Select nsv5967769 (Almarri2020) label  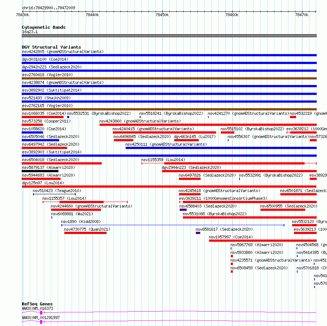point(257,245)
